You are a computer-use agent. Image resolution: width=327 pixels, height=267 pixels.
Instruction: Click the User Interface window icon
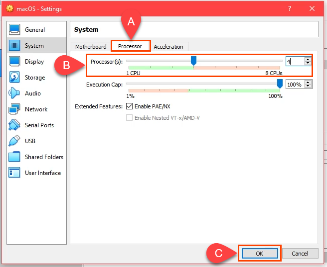(x=14, y=173)
